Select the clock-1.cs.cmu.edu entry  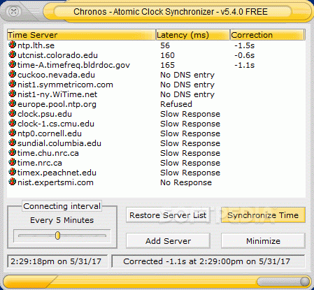point(56,124)
